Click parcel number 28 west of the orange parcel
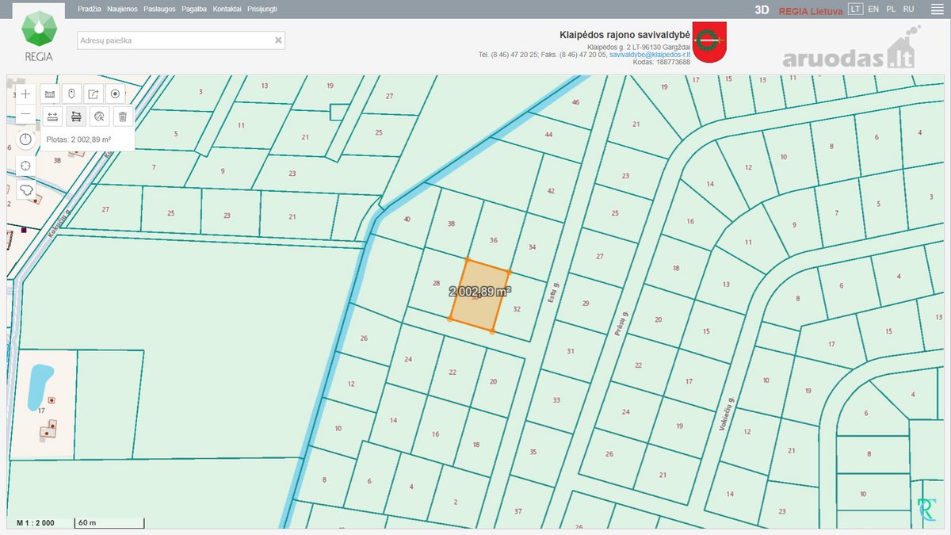The height and width of the screenshot is (535, 951). pos(436,283)
